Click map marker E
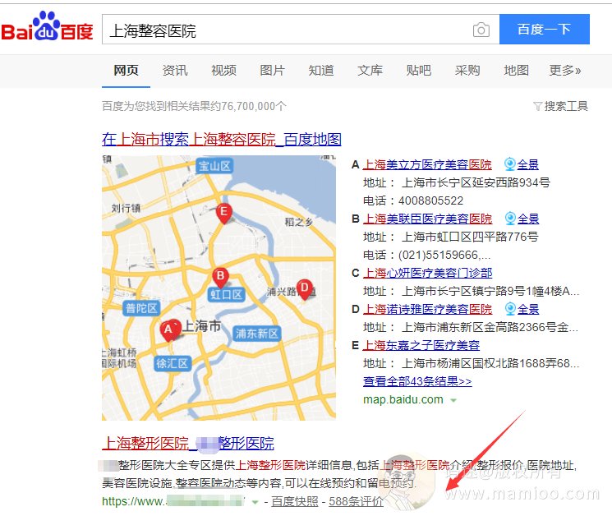Screen dimensions: 612x516 [x=224, y=214]
